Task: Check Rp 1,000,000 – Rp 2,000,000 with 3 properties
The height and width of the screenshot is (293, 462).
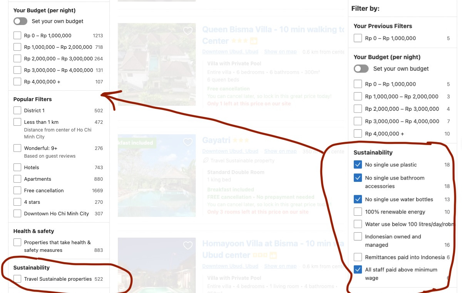Action: click(x=358, y=96)
